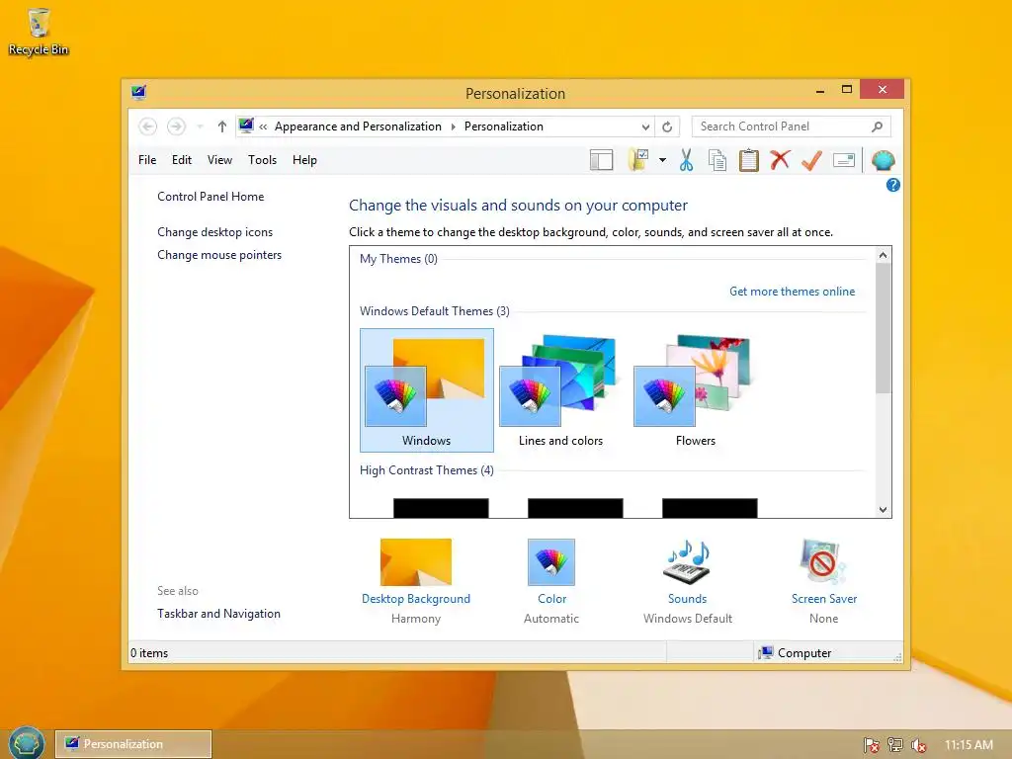Open the File menu
The height and width of the screenshot is (759, 1012).
pyautogui.click(x=147, y=160)
